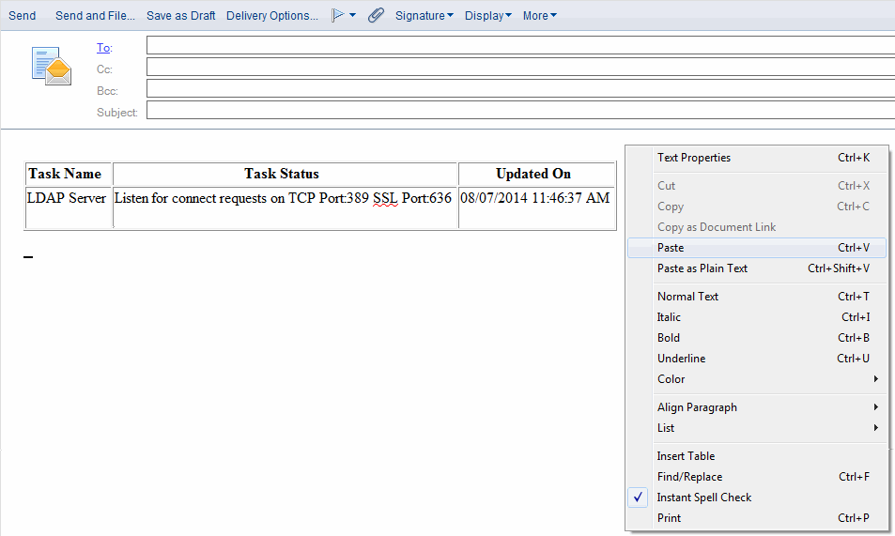Click the paperclip attachment icon

(x=376, y=16)
